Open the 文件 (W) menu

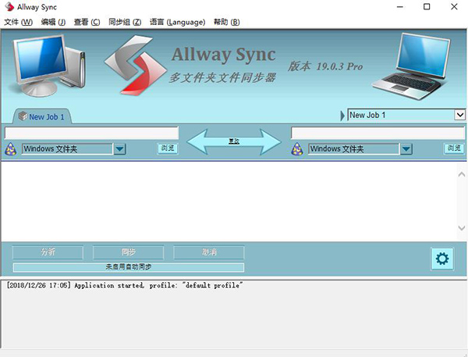(18, 22)
